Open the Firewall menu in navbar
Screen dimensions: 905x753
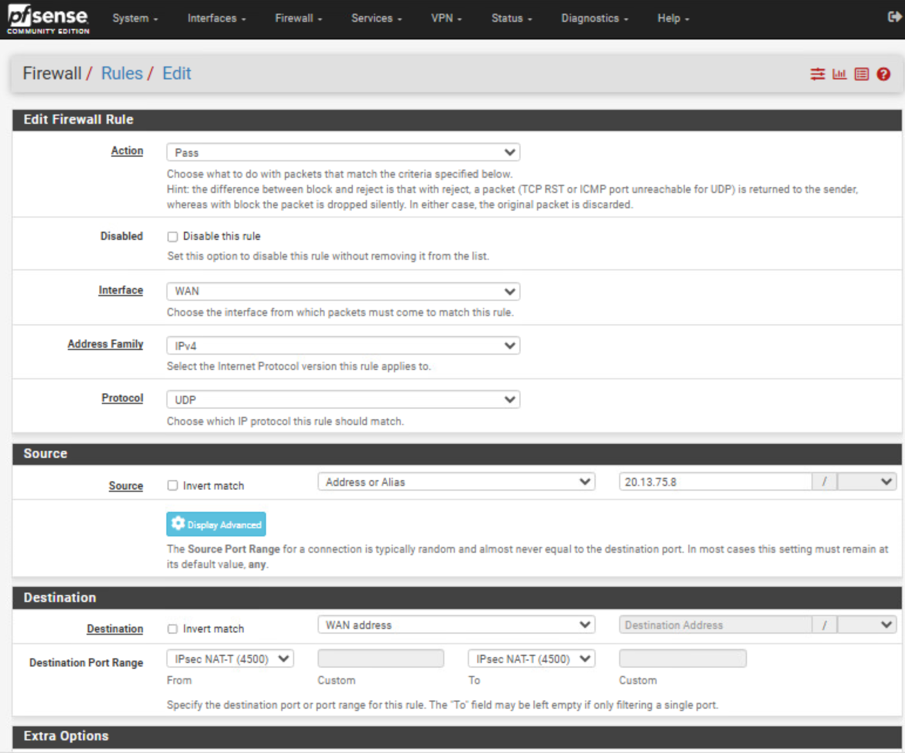click(x=298, y=18)
